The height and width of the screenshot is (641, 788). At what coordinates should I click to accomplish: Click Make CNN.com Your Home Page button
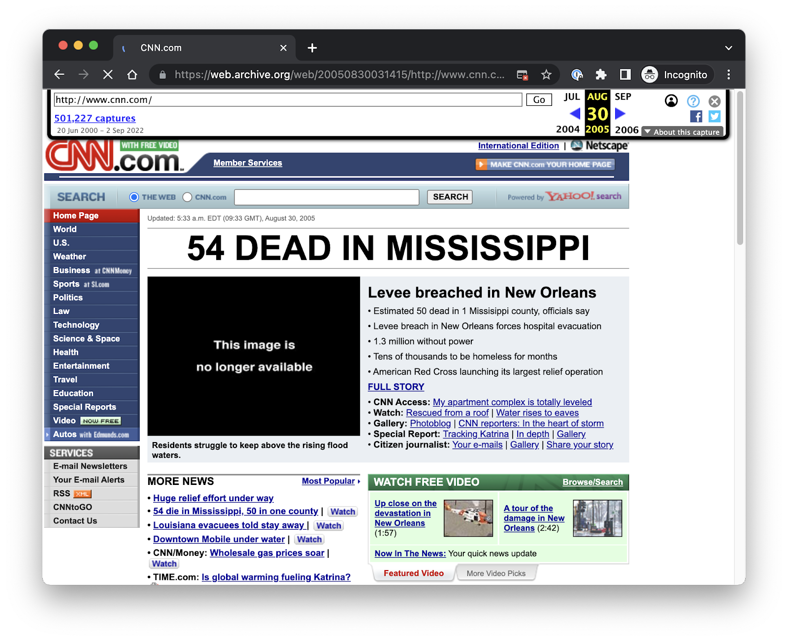(545, 164)
